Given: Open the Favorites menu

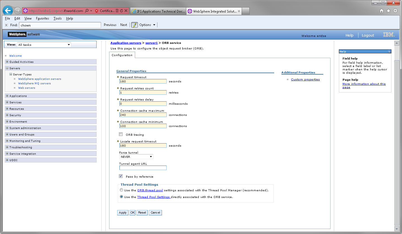Looking at the screenshot, I should (x=42, y=18).
